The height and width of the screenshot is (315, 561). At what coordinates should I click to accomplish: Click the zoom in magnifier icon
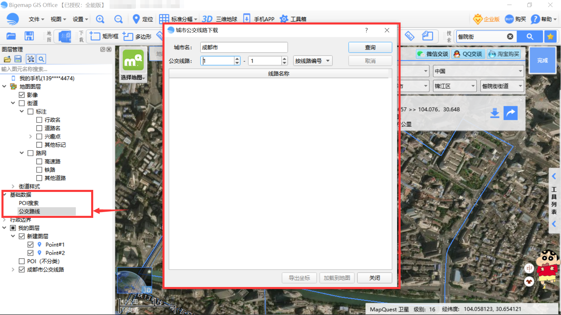click(100, 19)
